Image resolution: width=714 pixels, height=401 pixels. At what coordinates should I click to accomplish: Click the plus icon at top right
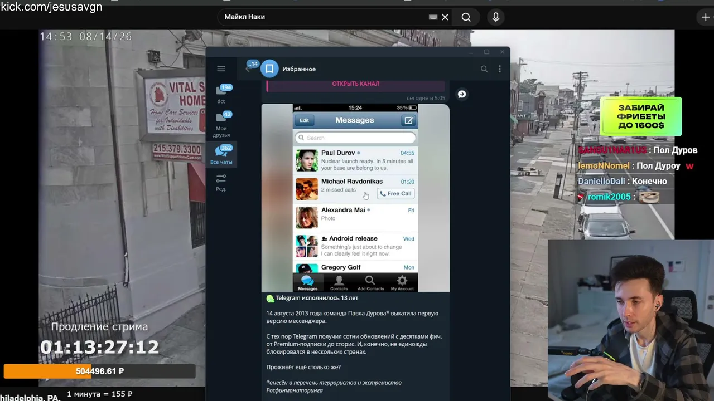[705, 17]
